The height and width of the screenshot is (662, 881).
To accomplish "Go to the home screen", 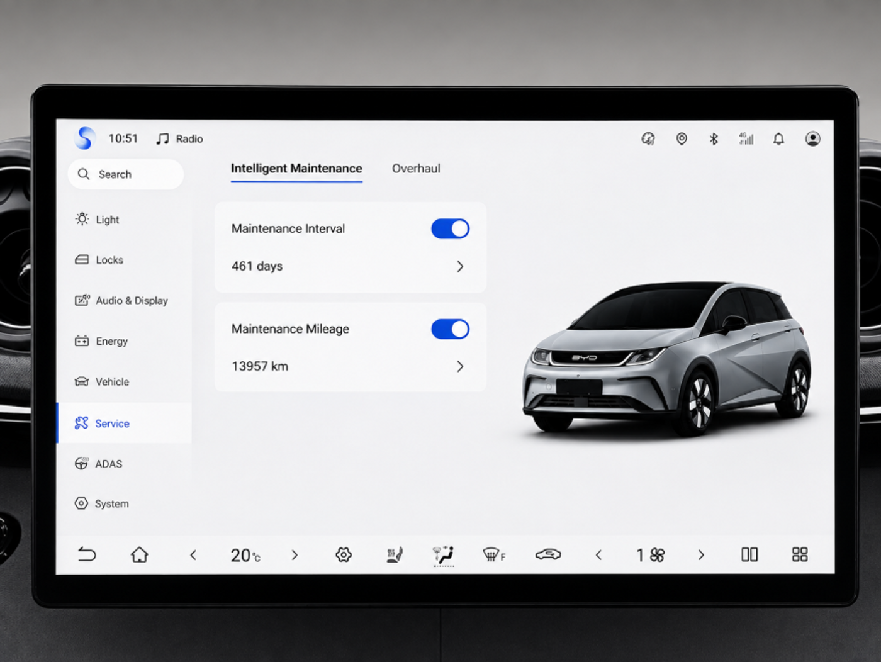I will (140, 554).
